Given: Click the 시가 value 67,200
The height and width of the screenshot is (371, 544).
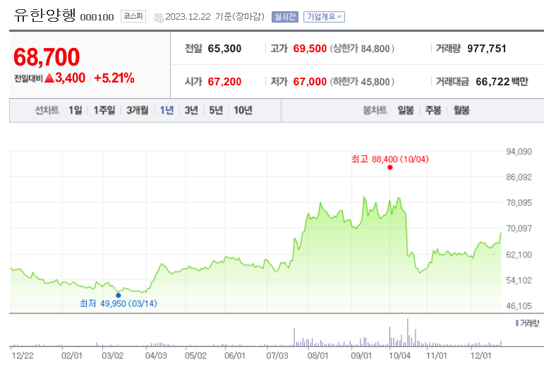Looking at the screenshot, I should 224,82.
